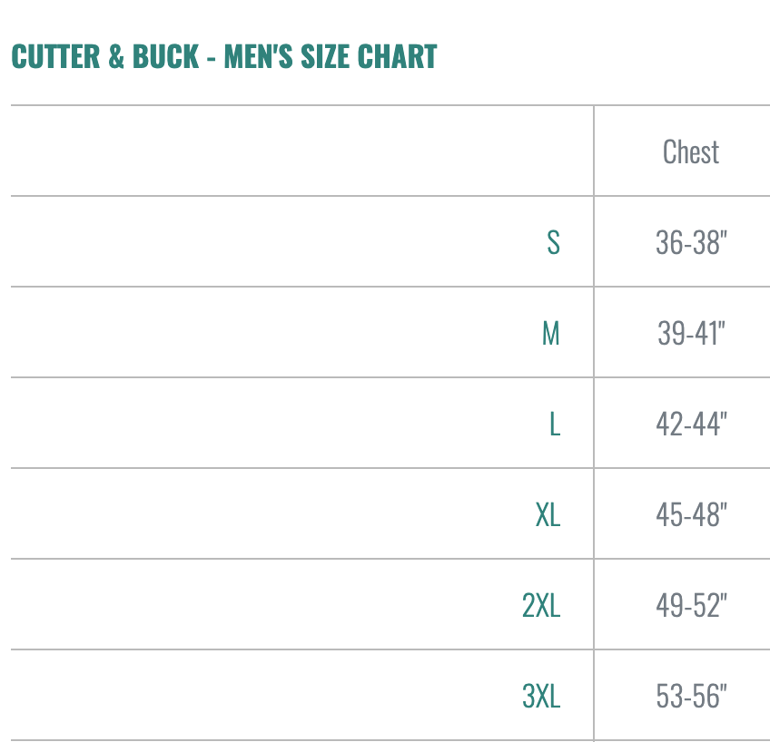Click the Chest column header
The image size is (770, 742).
(690, 151)
